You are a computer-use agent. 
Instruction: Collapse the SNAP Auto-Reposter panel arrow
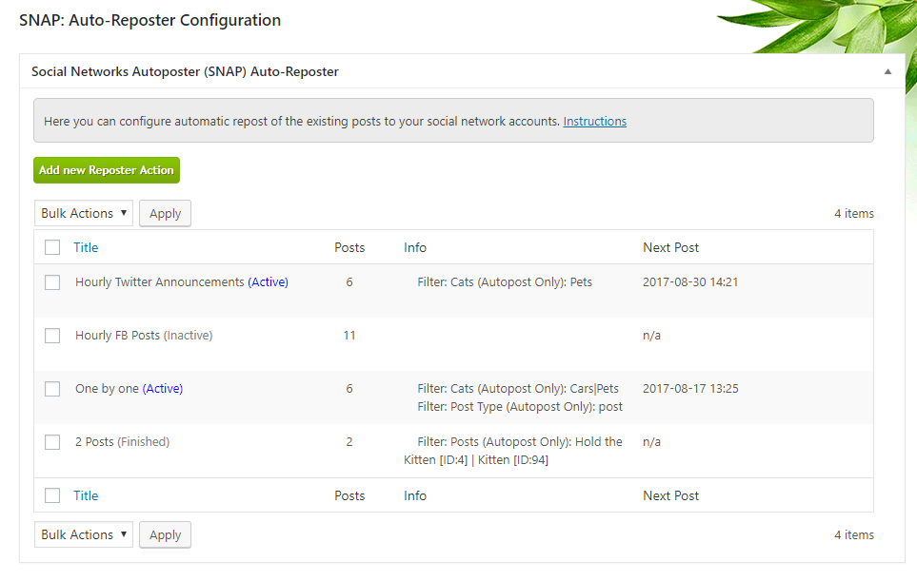(887, 71)
